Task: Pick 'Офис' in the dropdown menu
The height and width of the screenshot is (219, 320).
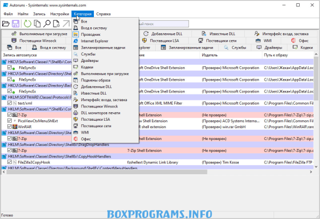Action: [x=105, y=139]
